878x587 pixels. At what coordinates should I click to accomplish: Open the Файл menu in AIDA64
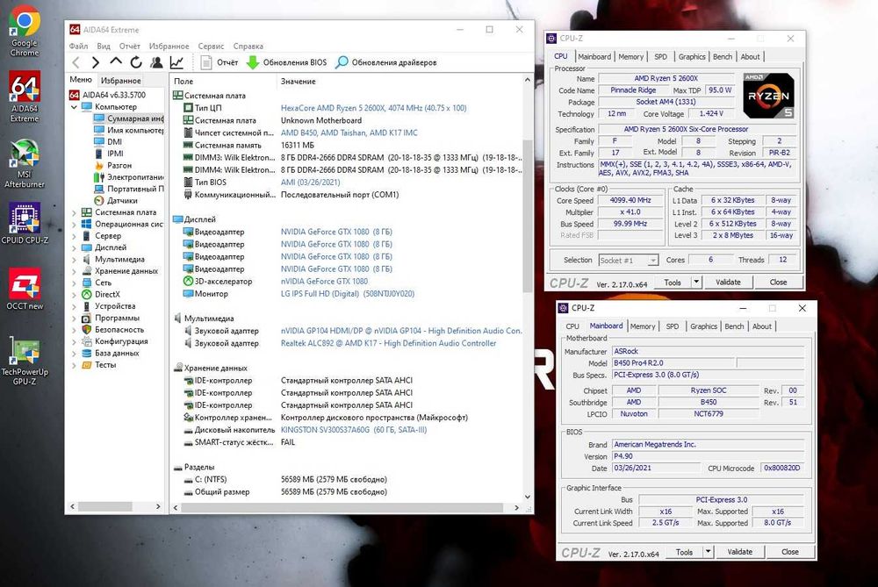[78, 46]
